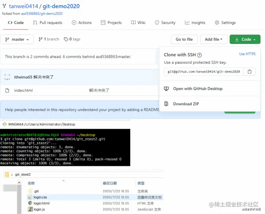The height and width of the screenshot is (214, 265).
Task: Click the Wiki book icon
Action: [134, 22]
